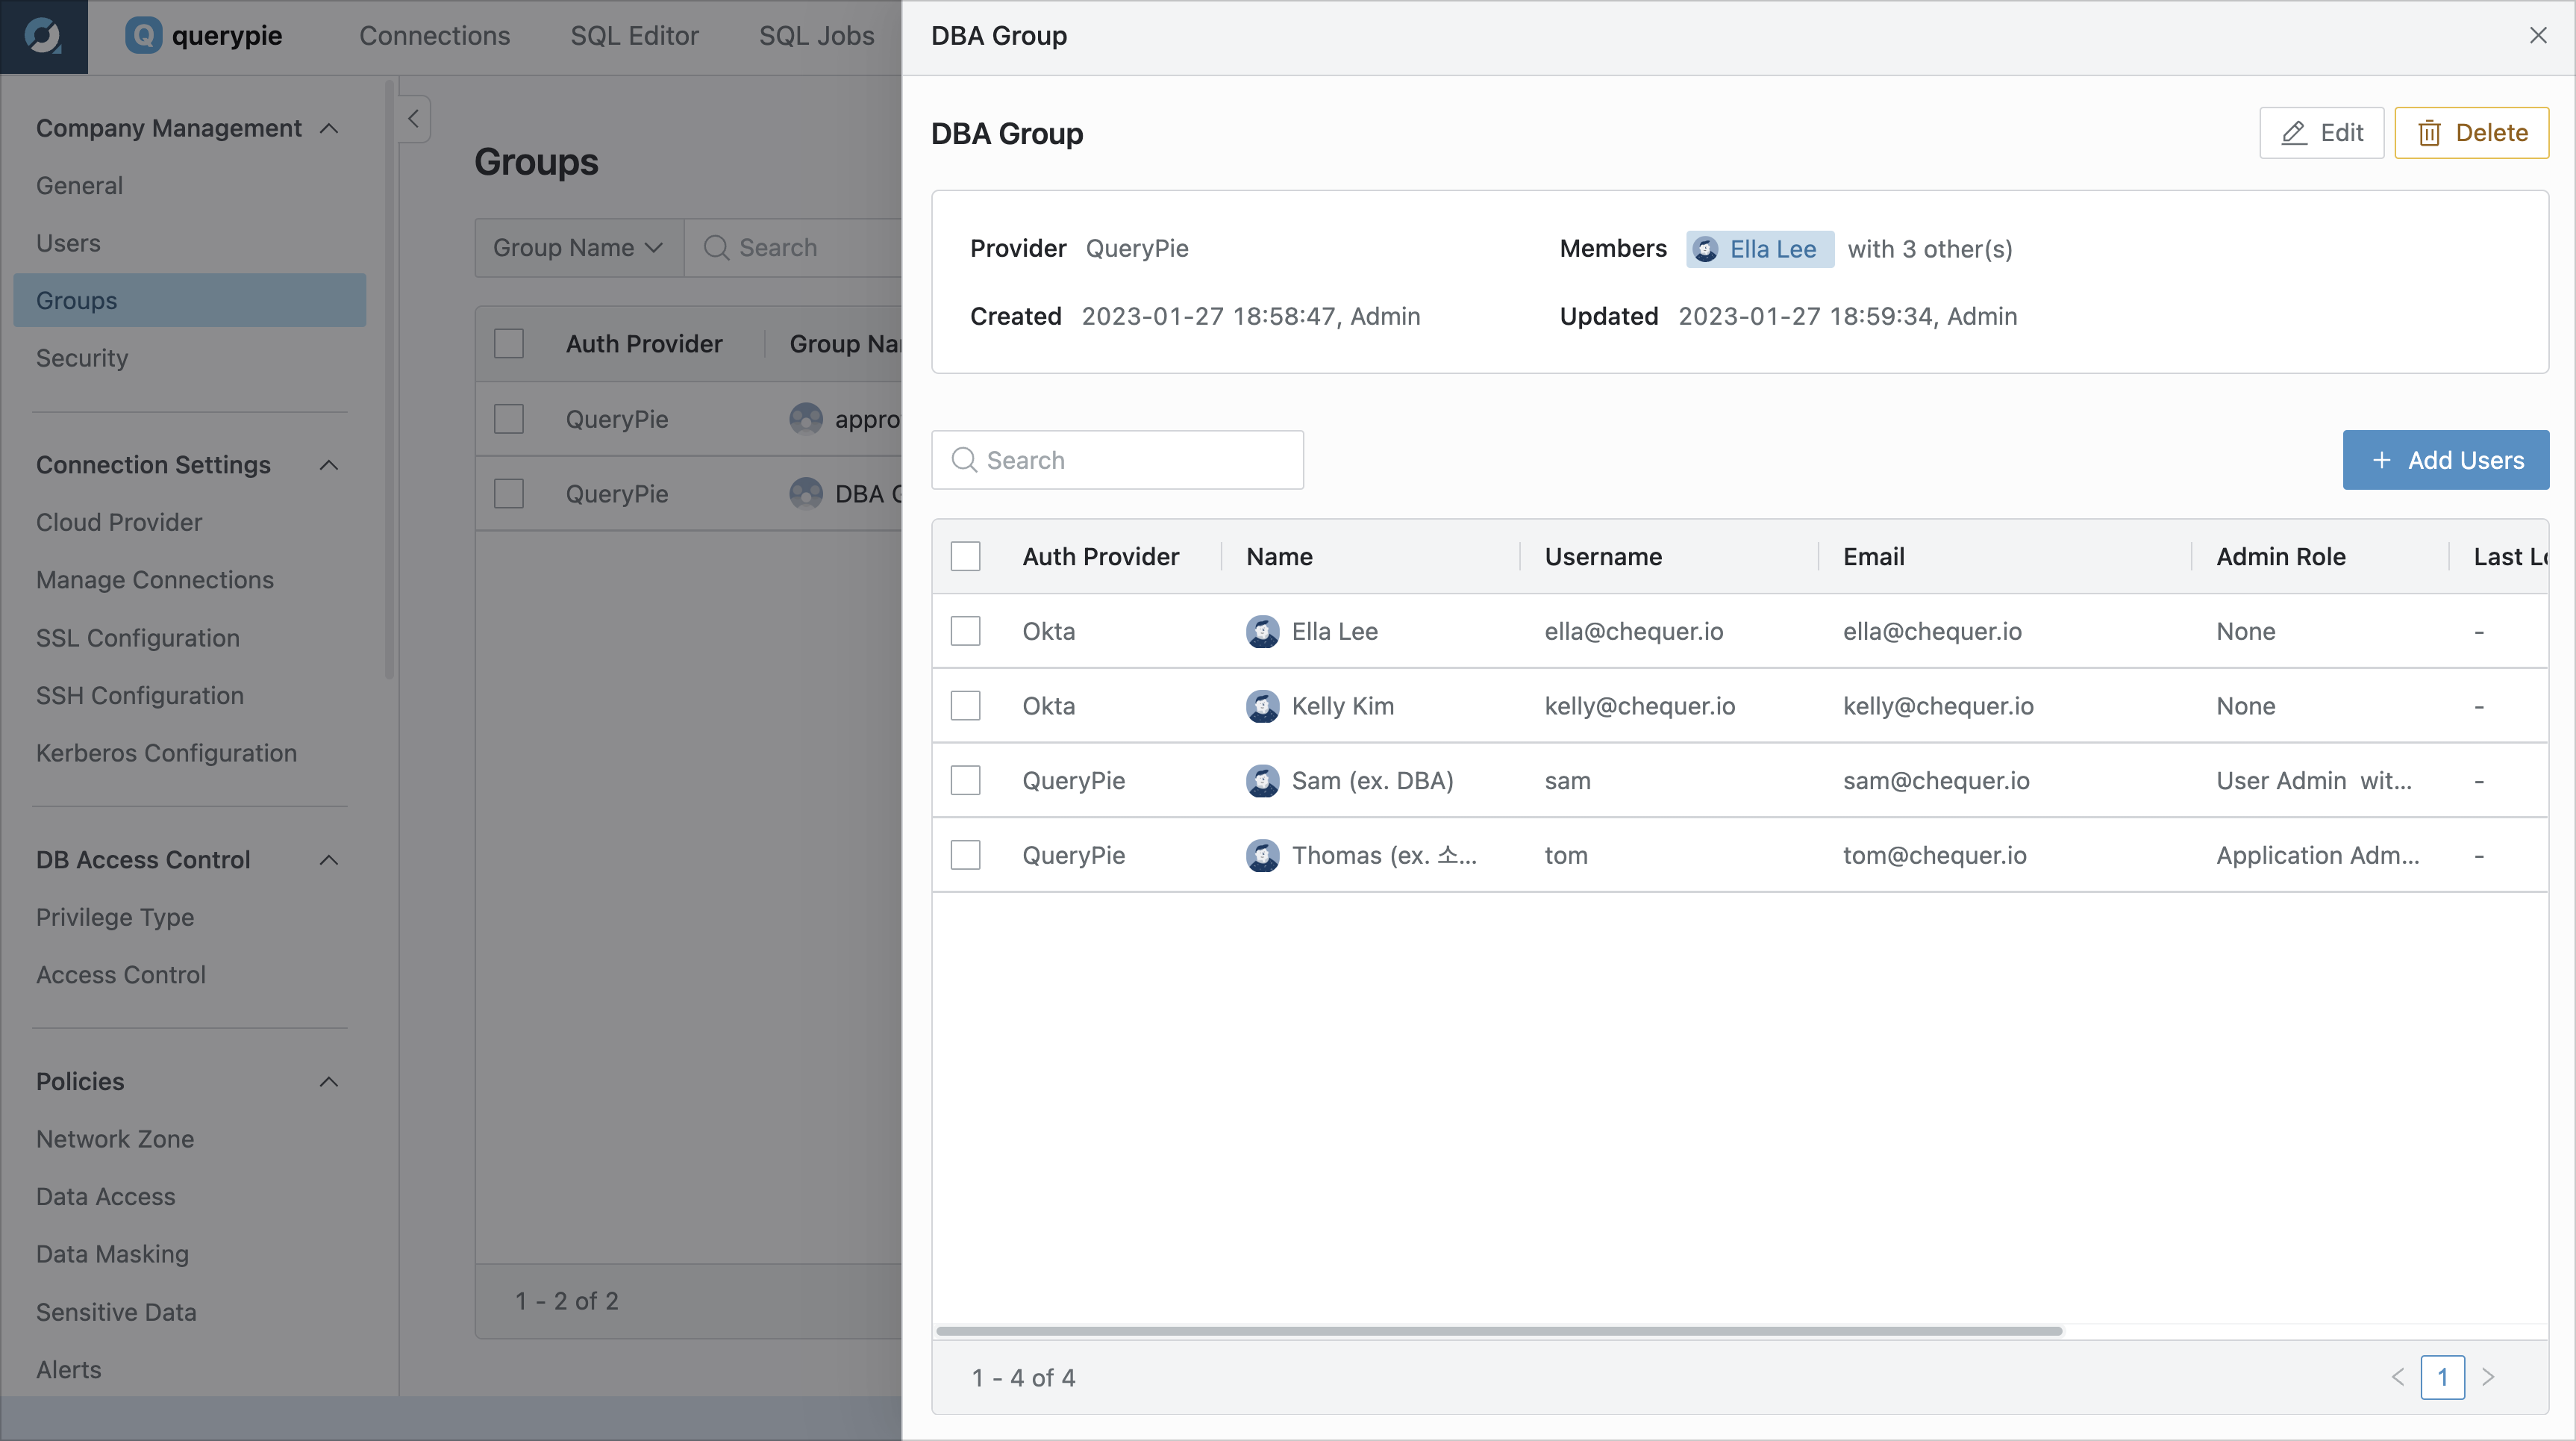Click kelly@chequer.io email cell
Viewport: 2576px width, 1441px height.
[x=1938, y=706]
